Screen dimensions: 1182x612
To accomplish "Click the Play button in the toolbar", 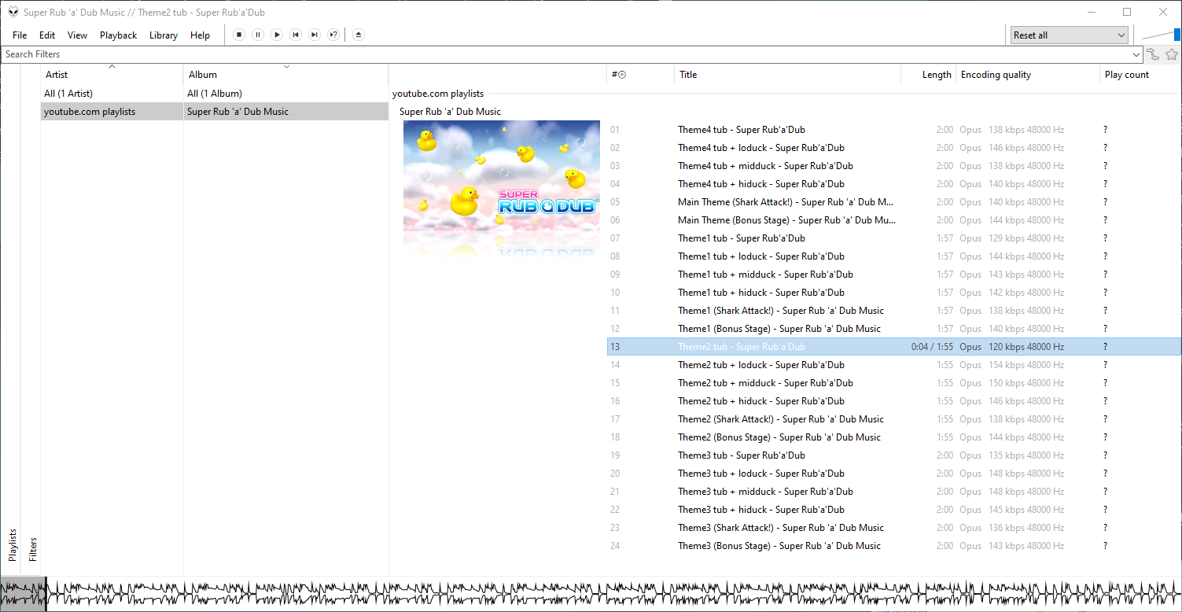I will pos(276,35).
